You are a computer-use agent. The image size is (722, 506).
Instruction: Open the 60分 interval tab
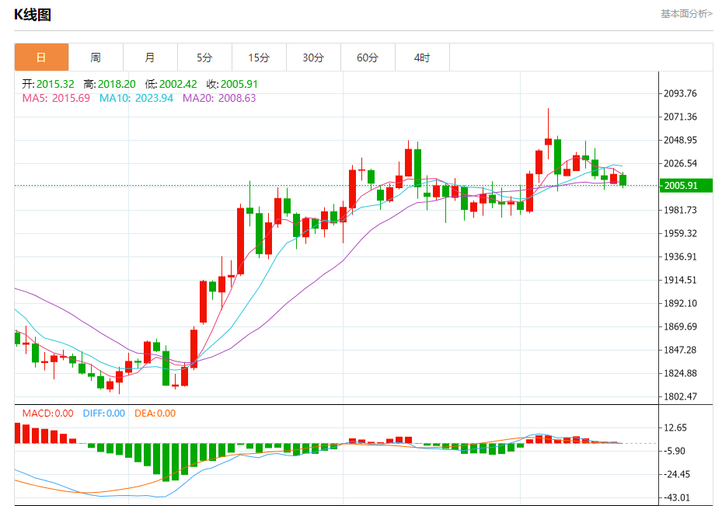click(x=368, y=58)
